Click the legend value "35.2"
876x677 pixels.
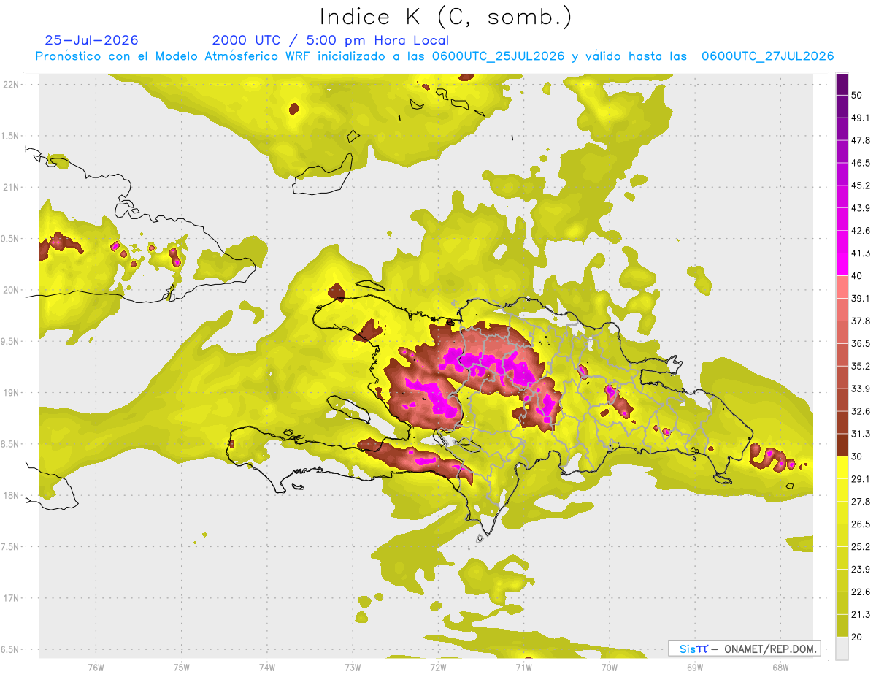[861, 366]
